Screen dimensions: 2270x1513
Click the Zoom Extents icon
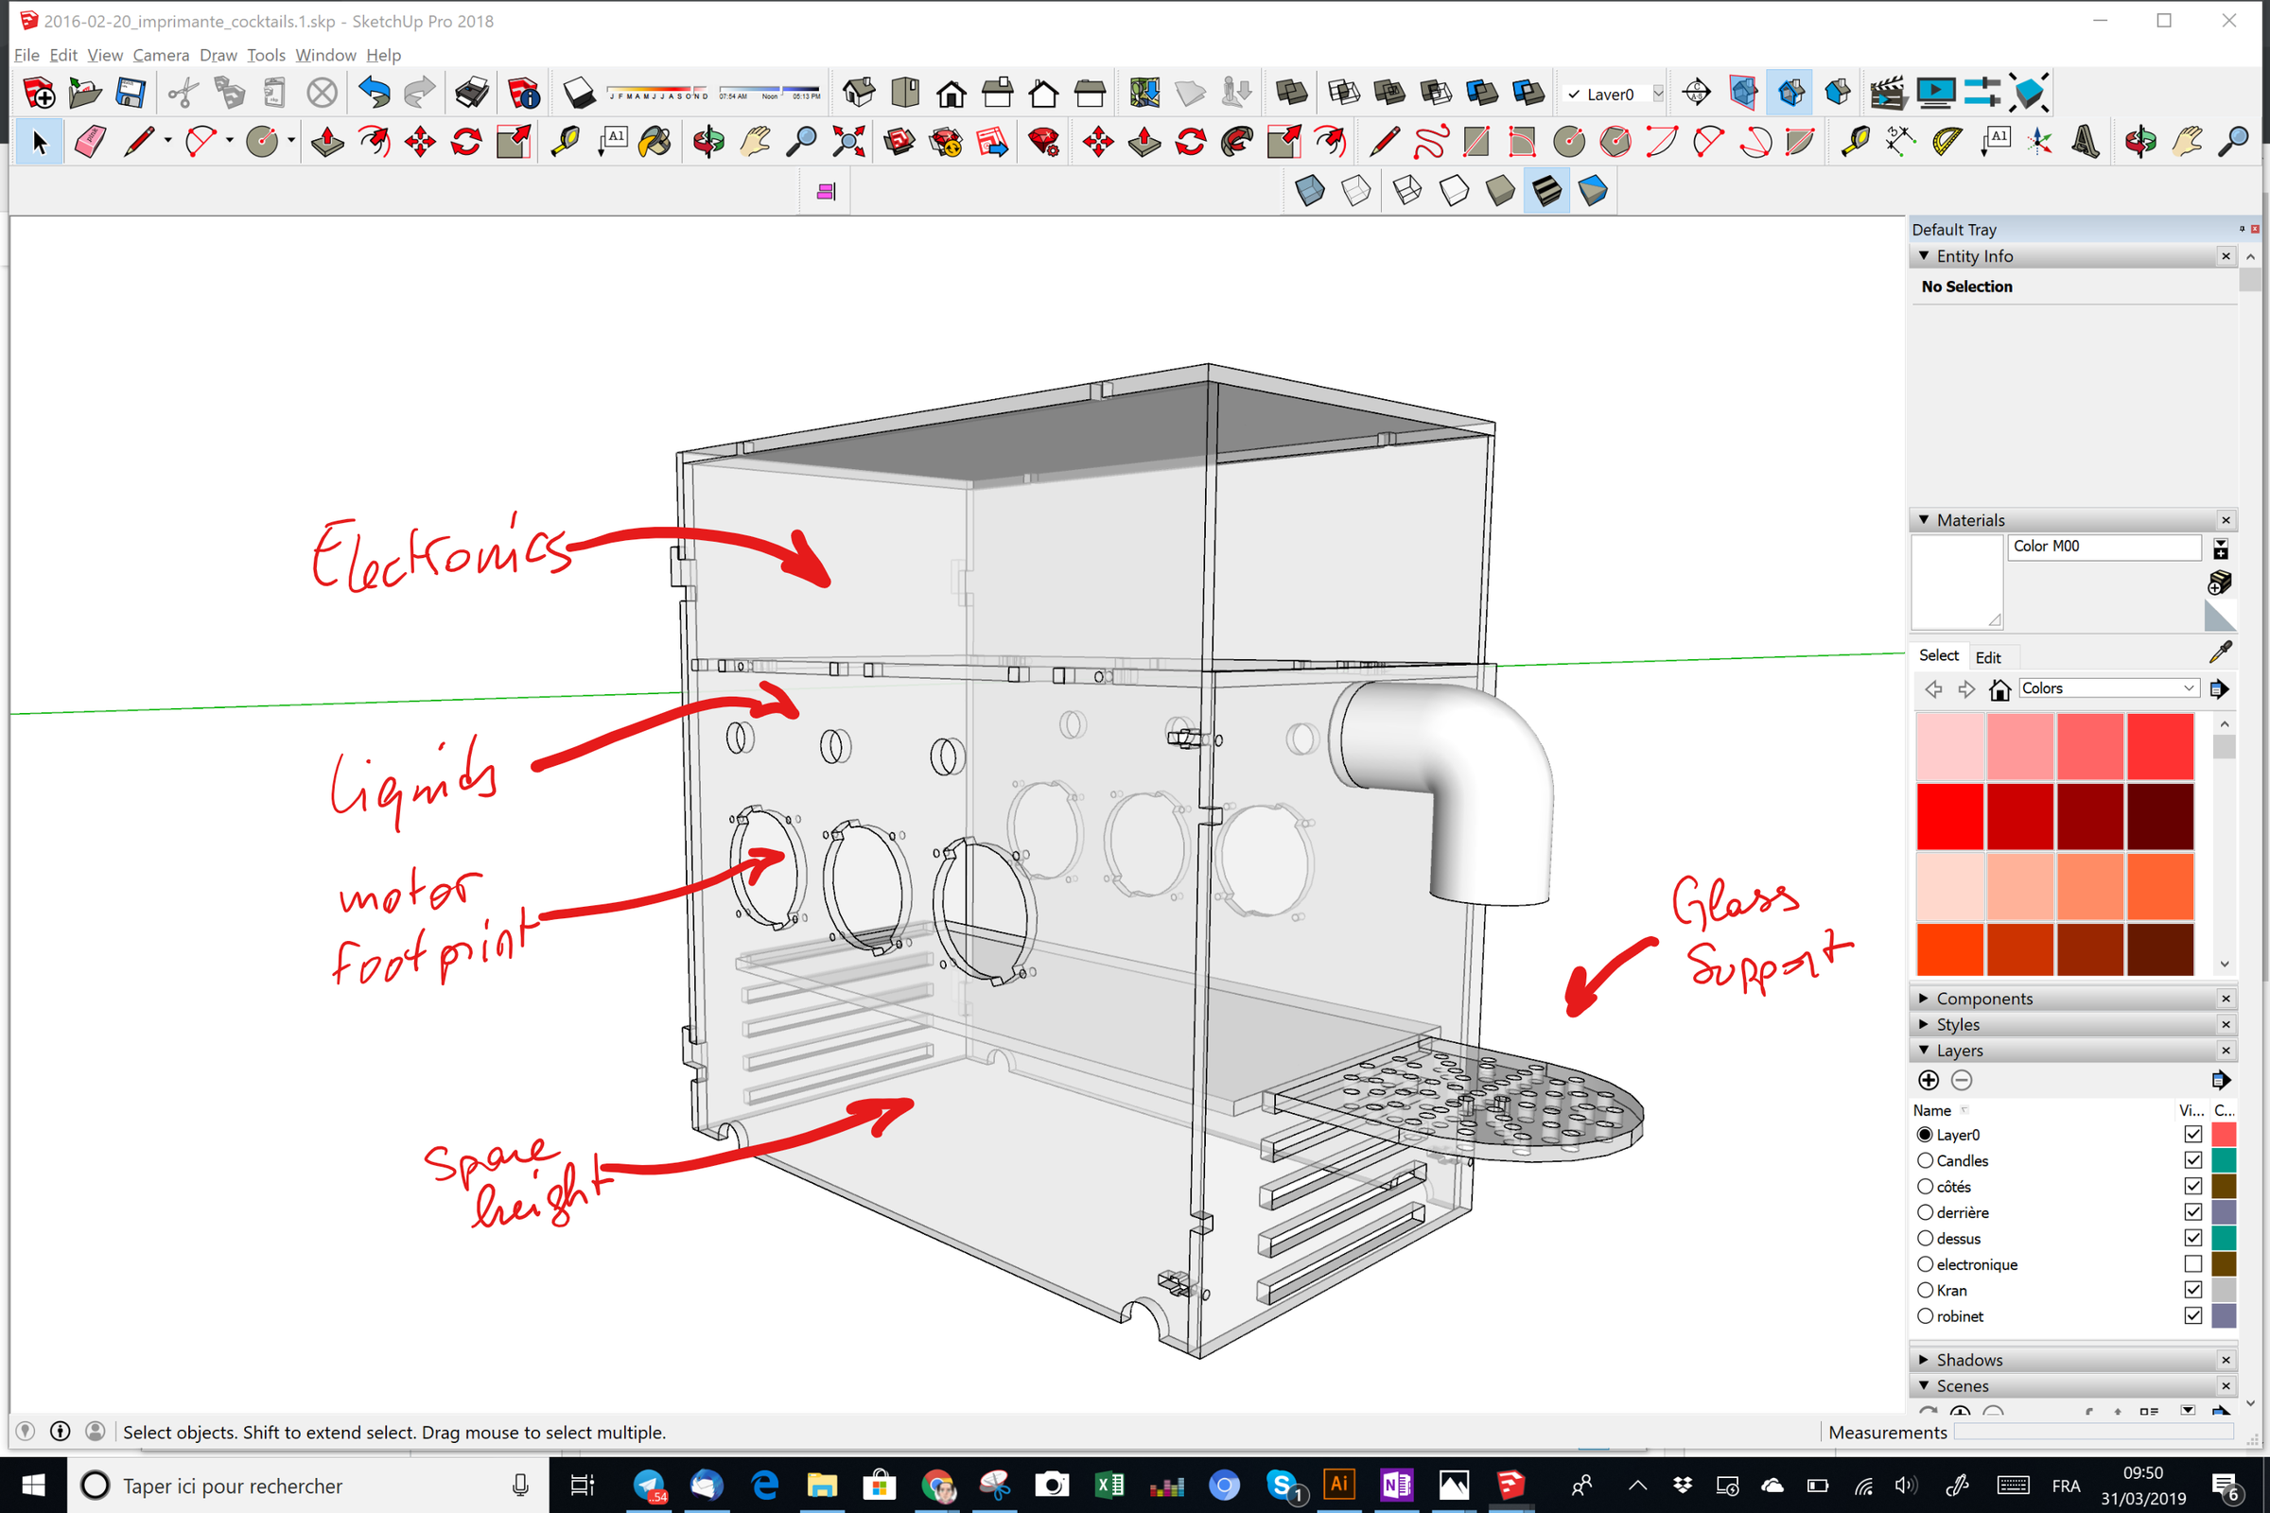point(847,141)
